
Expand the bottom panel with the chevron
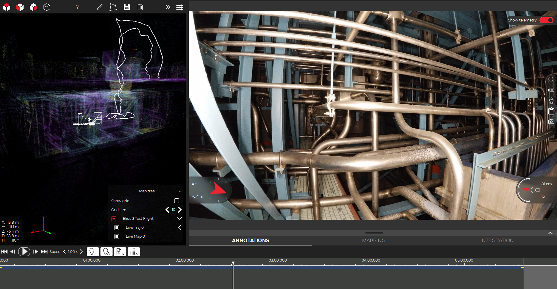pyautogui.click(x=550, y=233)
